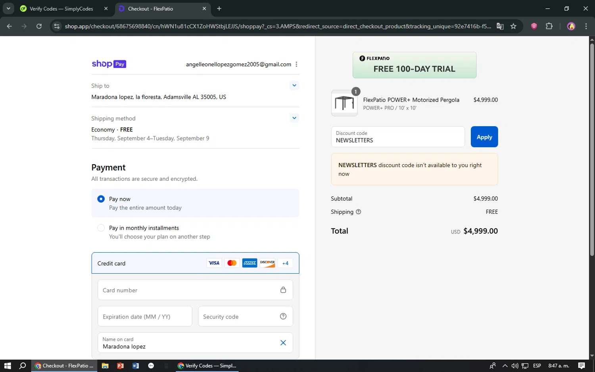Close the Verify Codes — SimplyCodes tab
595x372 pixels.
click(x=106, y=9)
